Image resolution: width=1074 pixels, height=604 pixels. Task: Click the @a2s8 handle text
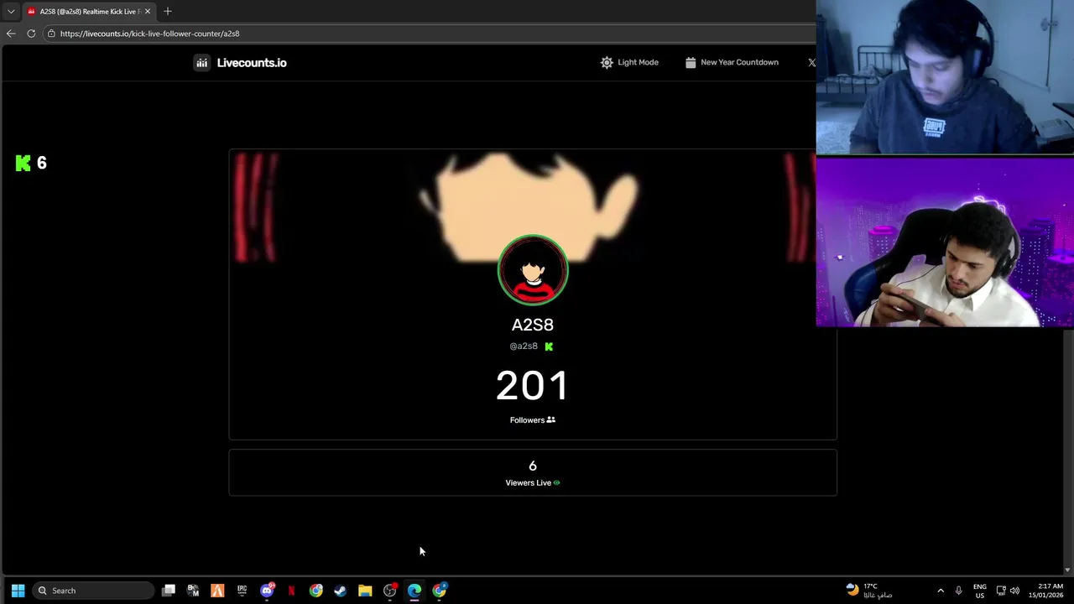pos(524,346)
